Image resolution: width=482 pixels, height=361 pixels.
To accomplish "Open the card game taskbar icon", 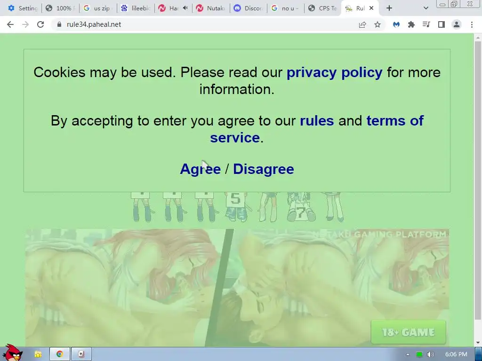I will [x=81, y=354].
